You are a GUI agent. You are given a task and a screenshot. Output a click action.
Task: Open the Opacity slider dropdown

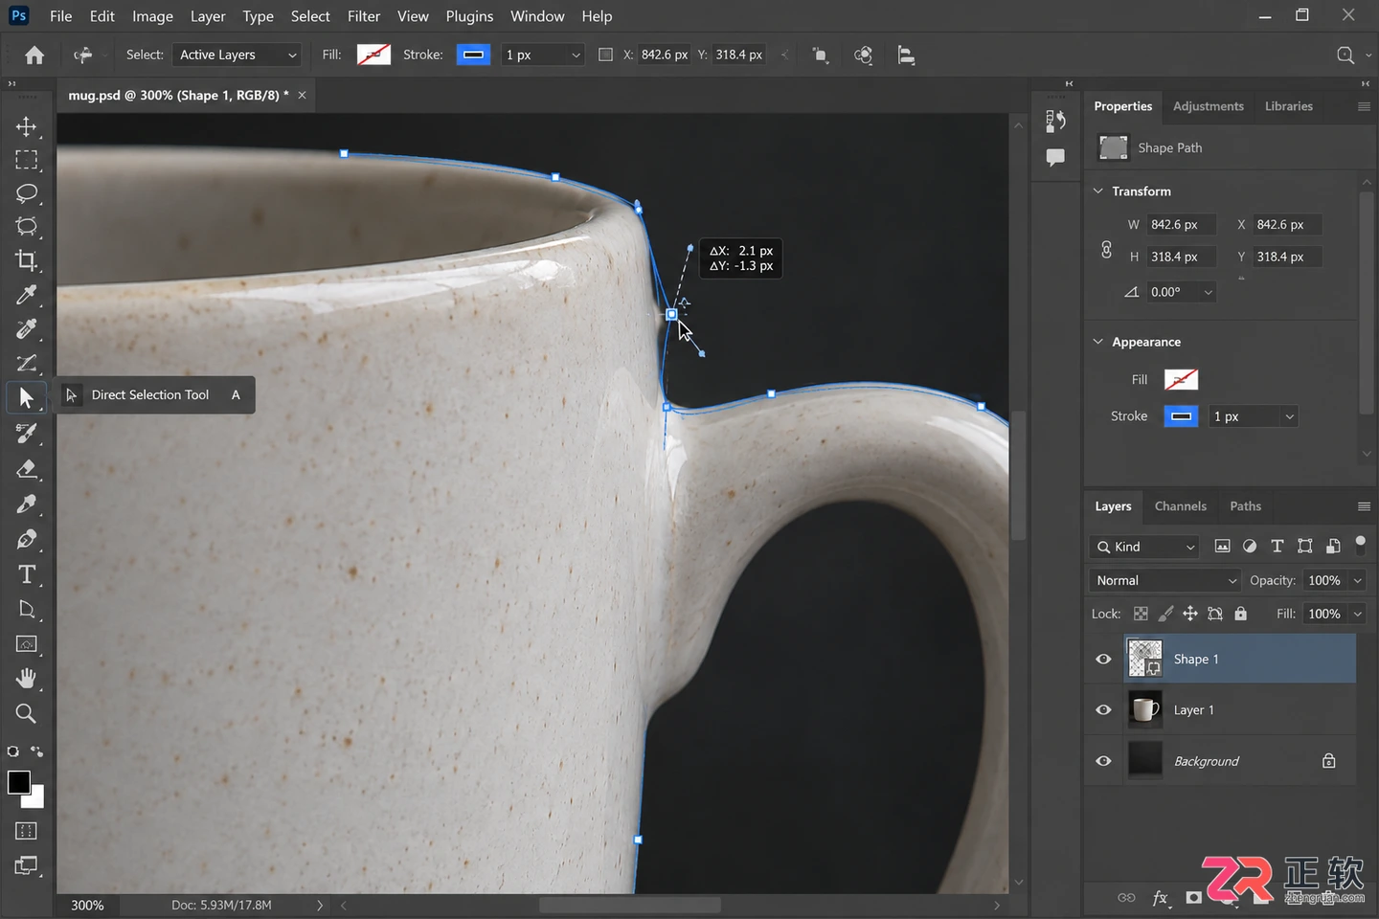click(1357, 580)
